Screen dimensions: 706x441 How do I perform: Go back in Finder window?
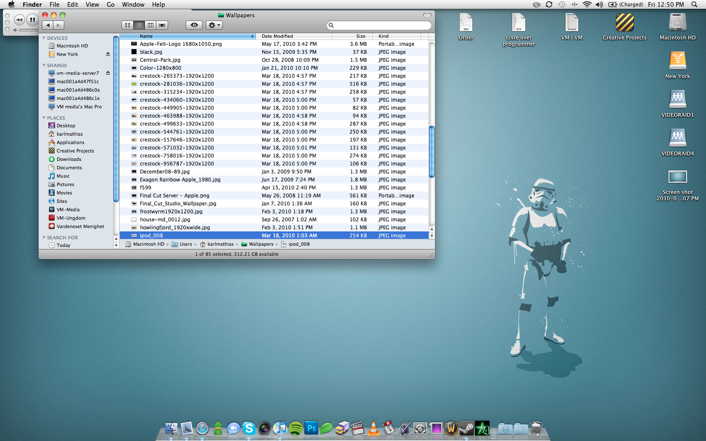tap(48, 25)
